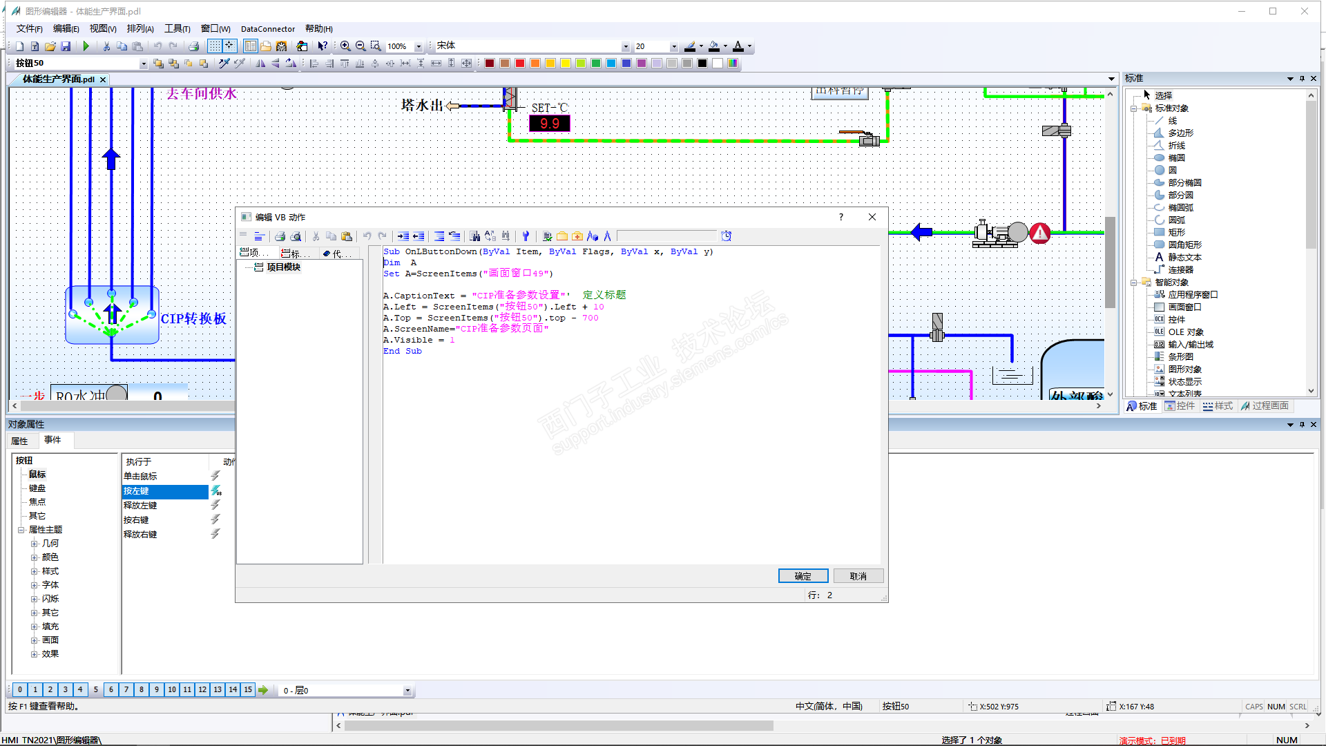Click Increase Indent in VB editor toolbar
1326x746 pixels.
(403, 236)
